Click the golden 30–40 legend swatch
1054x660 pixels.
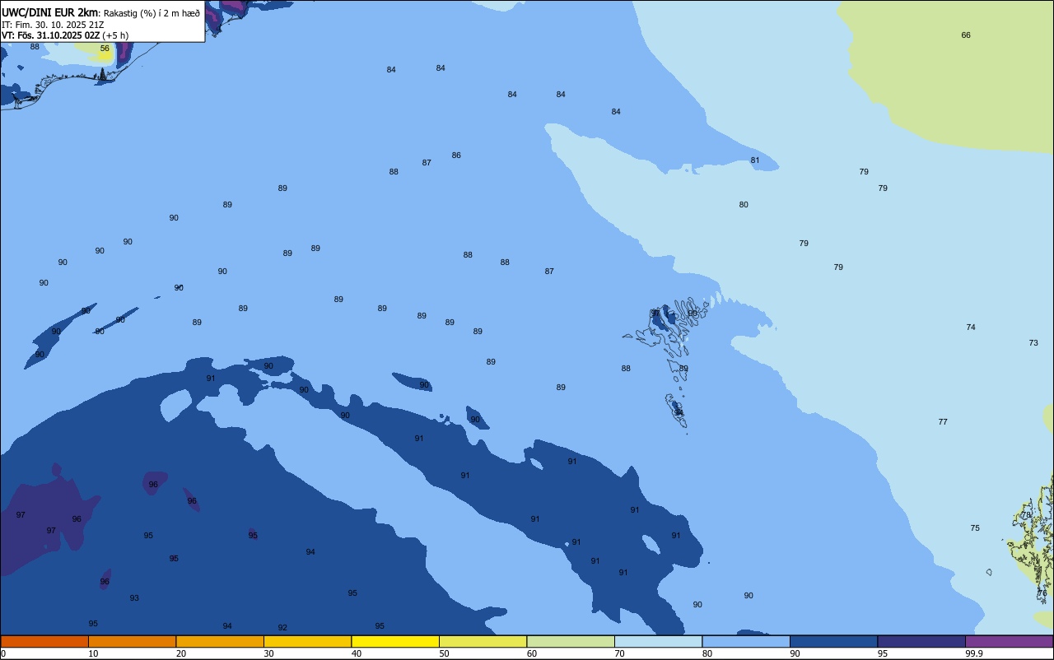(307, 641)
